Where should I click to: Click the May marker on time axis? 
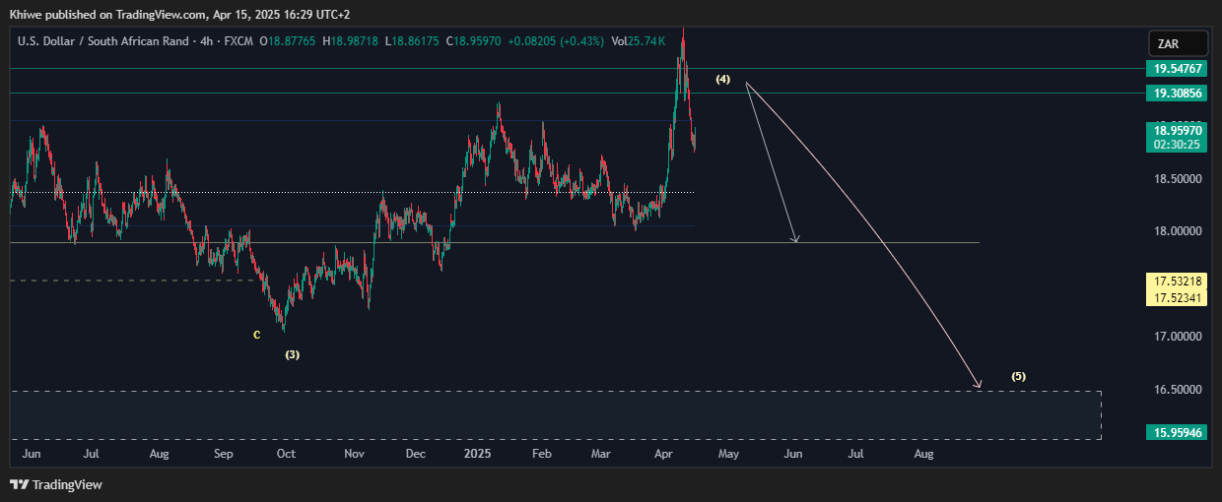728,454
